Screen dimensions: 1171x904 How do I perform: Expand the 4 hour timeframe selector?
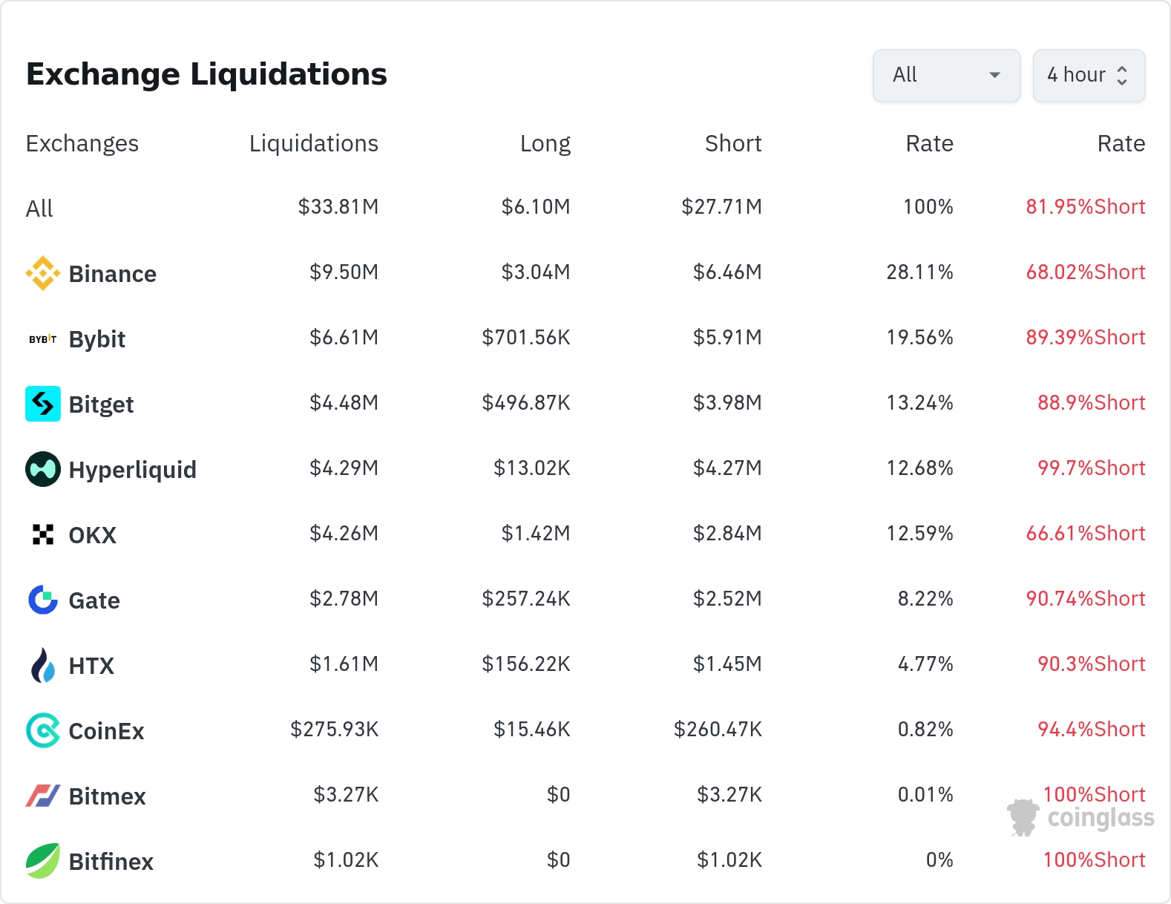click(1089, 75)
